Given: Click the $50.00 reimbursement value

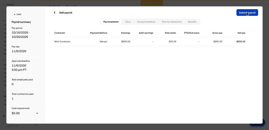Looking at the screenshot, I should click(x=172, y=42).
